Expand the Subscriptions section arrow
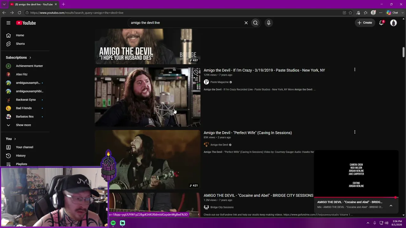 pyautogui.click(x=30, y=58)
